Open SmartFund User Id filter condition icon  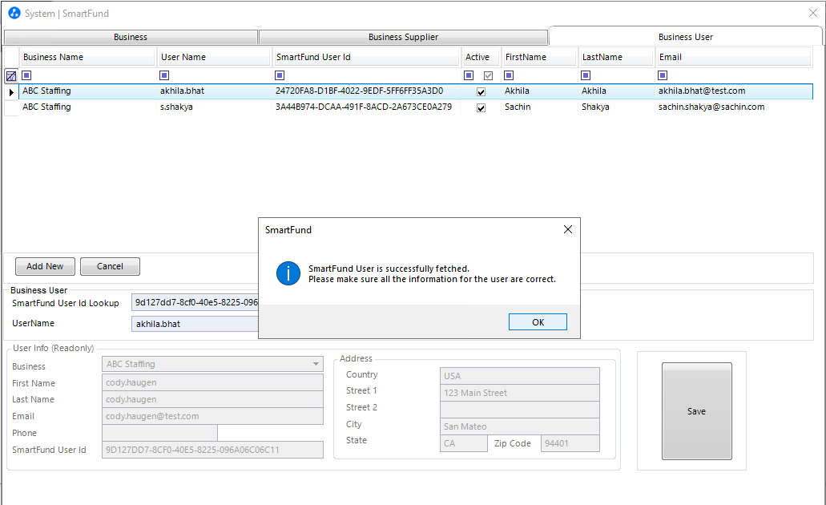(280, 75)
